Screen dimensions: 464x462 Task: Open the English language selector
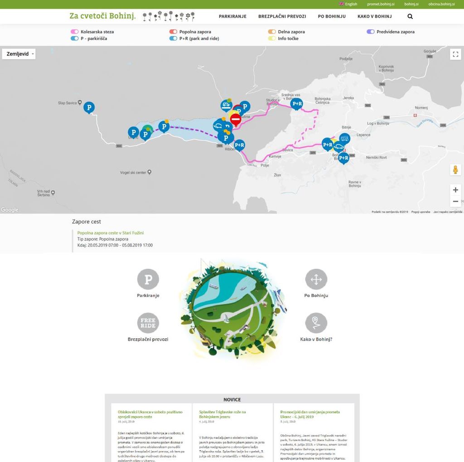pyautogui.click(x=348, y=4)
